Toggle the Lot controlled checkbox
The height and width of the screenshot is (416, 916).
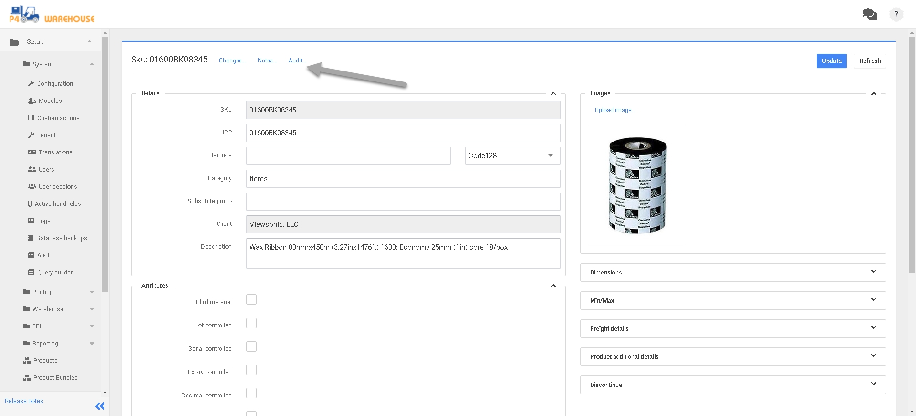point(251,323)
